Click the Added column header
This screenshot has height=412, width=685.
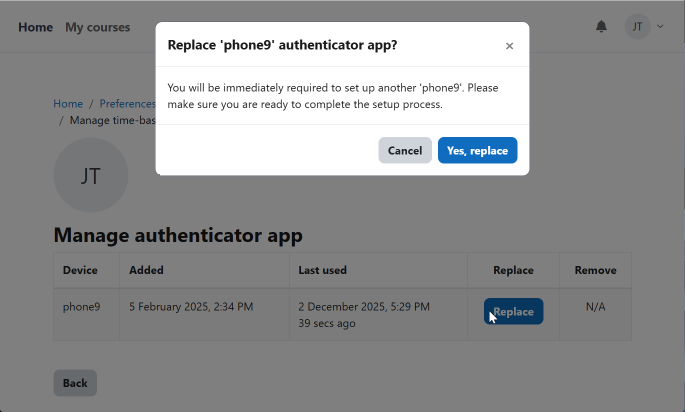pos(146,270)
